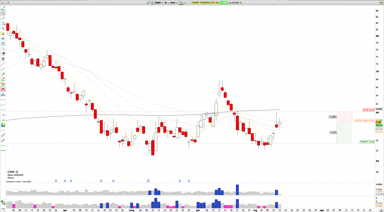
Task: Open the indicators chart icon
Action: tap(180, 3)
